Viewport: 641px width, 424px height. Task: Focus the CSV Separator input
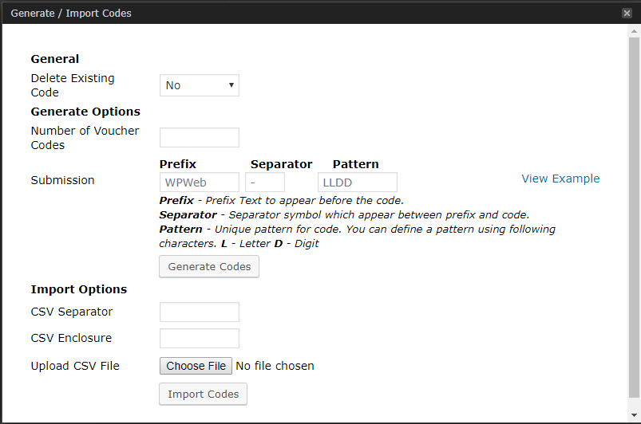pos(200,312)
